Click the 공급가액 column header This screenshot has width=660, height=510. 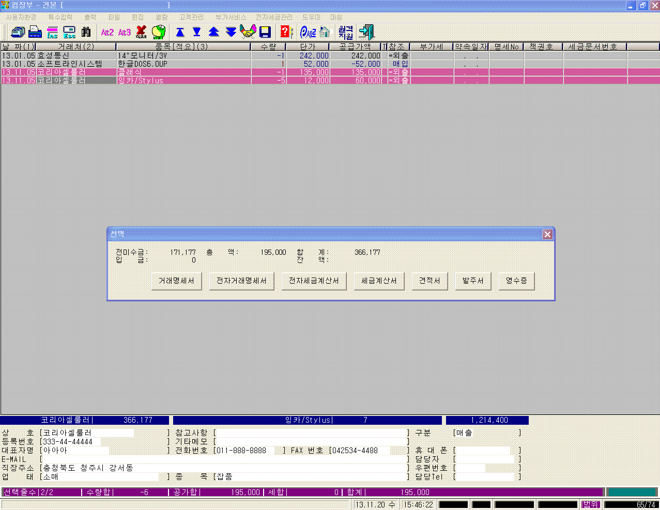[355, 47]
